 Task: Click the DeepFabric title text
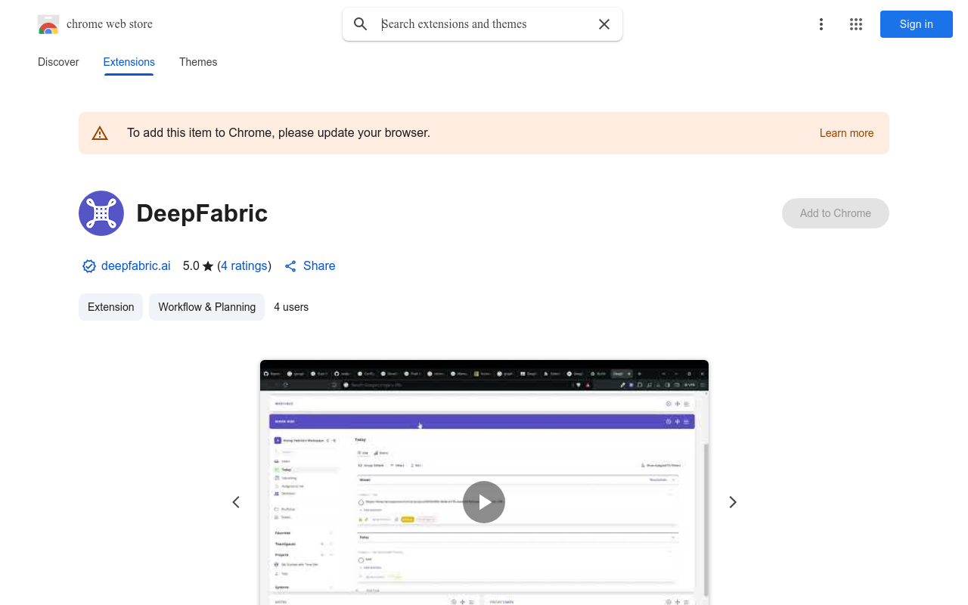pyautogui.click(x=202, y=213)
